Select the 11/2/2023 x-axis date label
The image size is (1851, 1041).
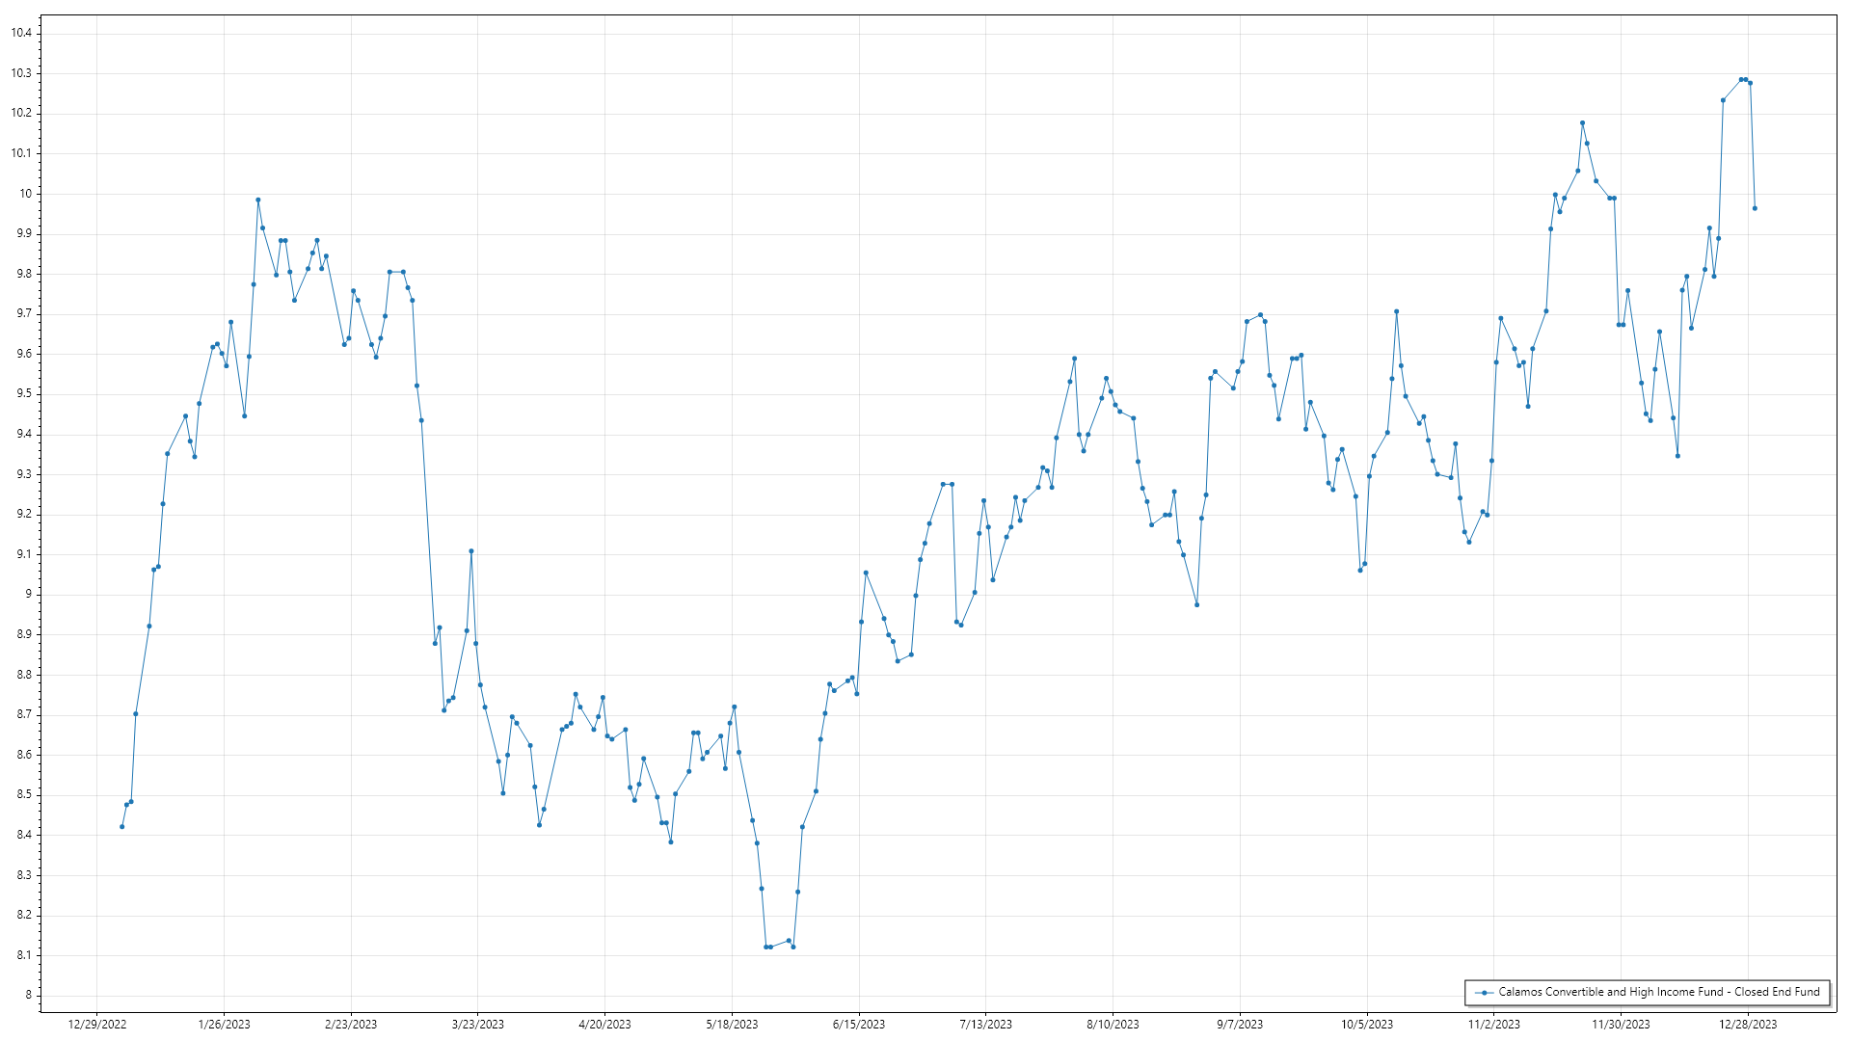click(x=1493, y=1025)
